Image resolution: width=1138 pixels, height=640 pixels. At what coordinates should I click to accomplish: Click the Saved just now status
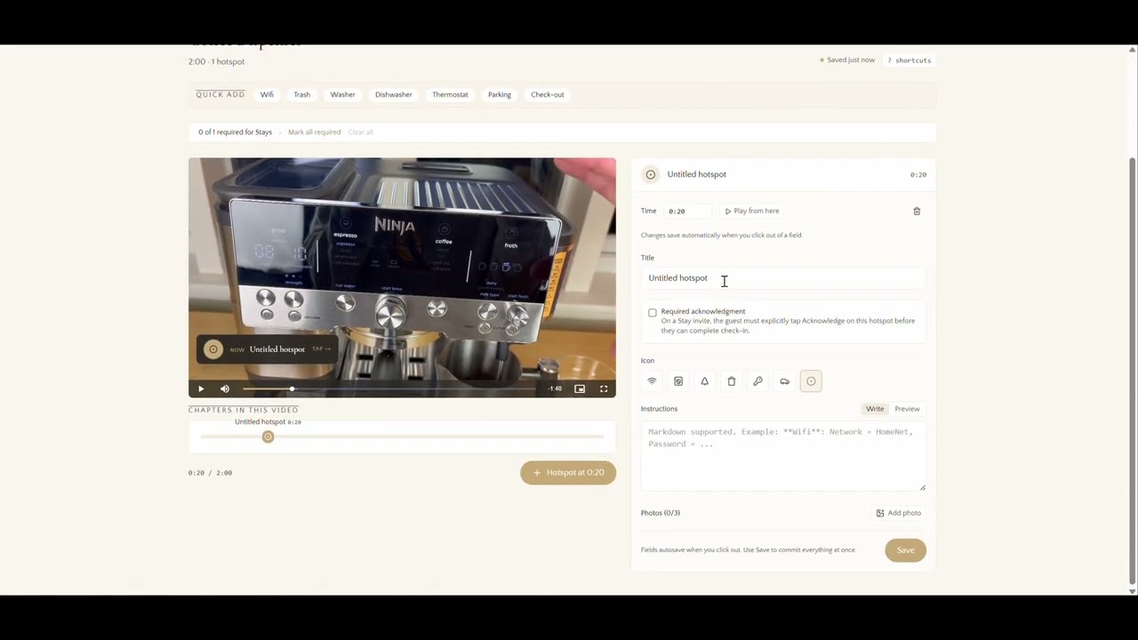click(847, 60)
